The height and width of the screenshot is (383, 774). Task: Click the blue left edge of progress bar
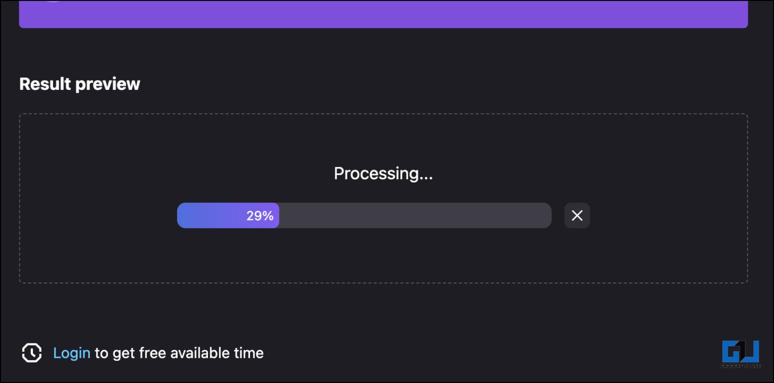[x=182, y=215]
